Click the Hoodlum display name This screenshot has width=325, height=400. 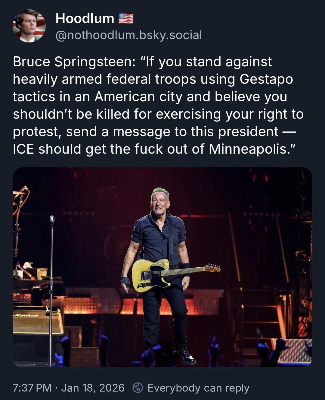click(85, 19)
